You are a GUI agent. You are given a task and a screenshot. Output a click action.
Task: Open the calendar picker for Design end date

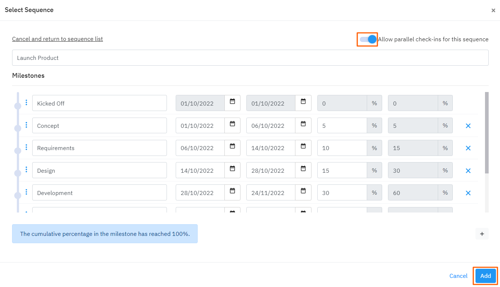303,170
